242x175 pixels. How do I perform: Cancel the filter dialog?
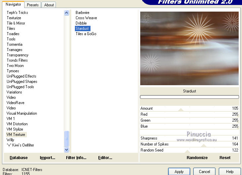[x=204, y=172]
